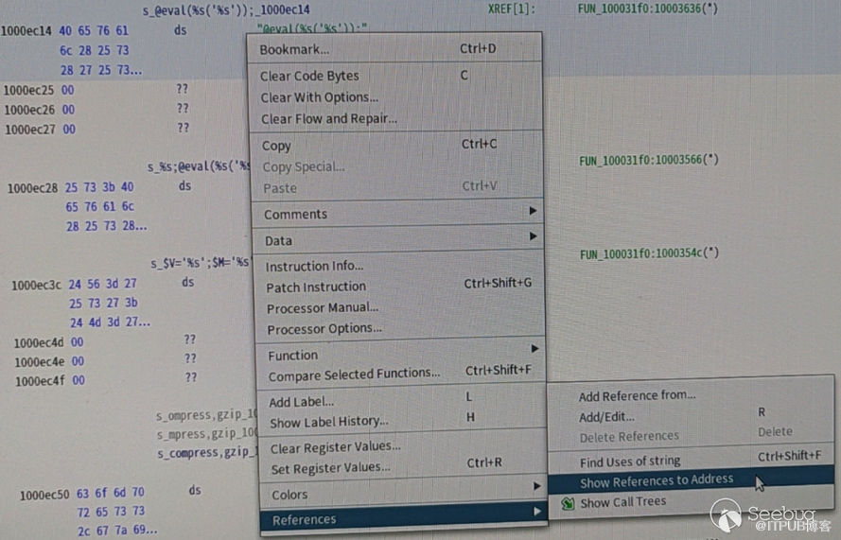Click ds mnemonic at 1000ec14

point(180,30)
